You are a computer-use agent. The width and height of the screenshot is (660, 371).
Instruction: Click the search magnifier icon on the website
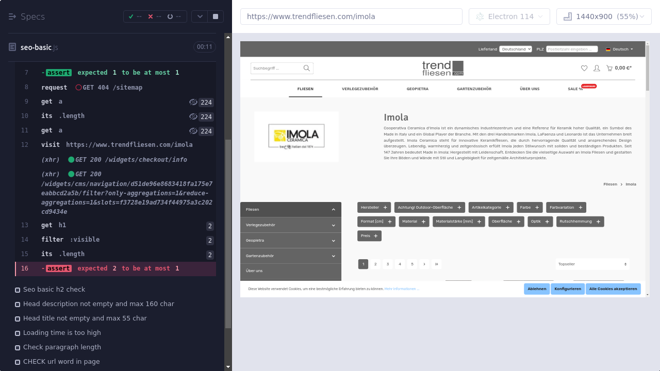click(307, 68)
